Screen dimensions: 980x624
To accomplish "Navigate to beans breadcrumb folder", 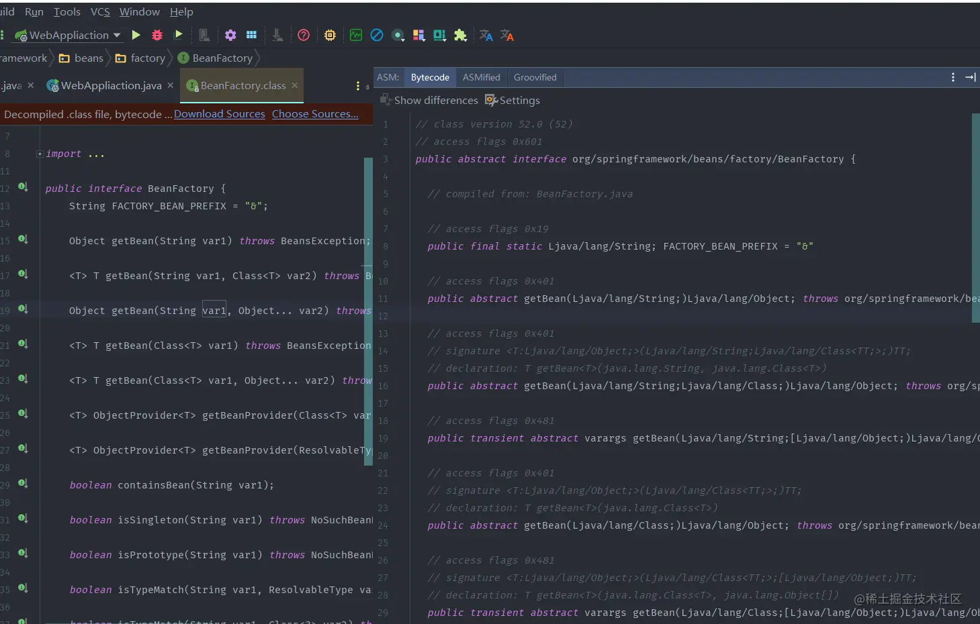I will [x=81, y=58].
